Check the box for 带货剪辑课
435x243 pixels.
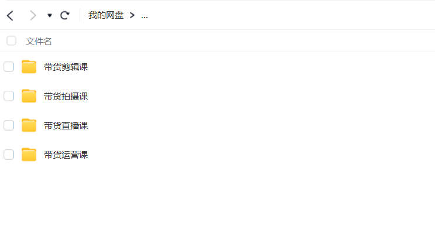[9, 67]
